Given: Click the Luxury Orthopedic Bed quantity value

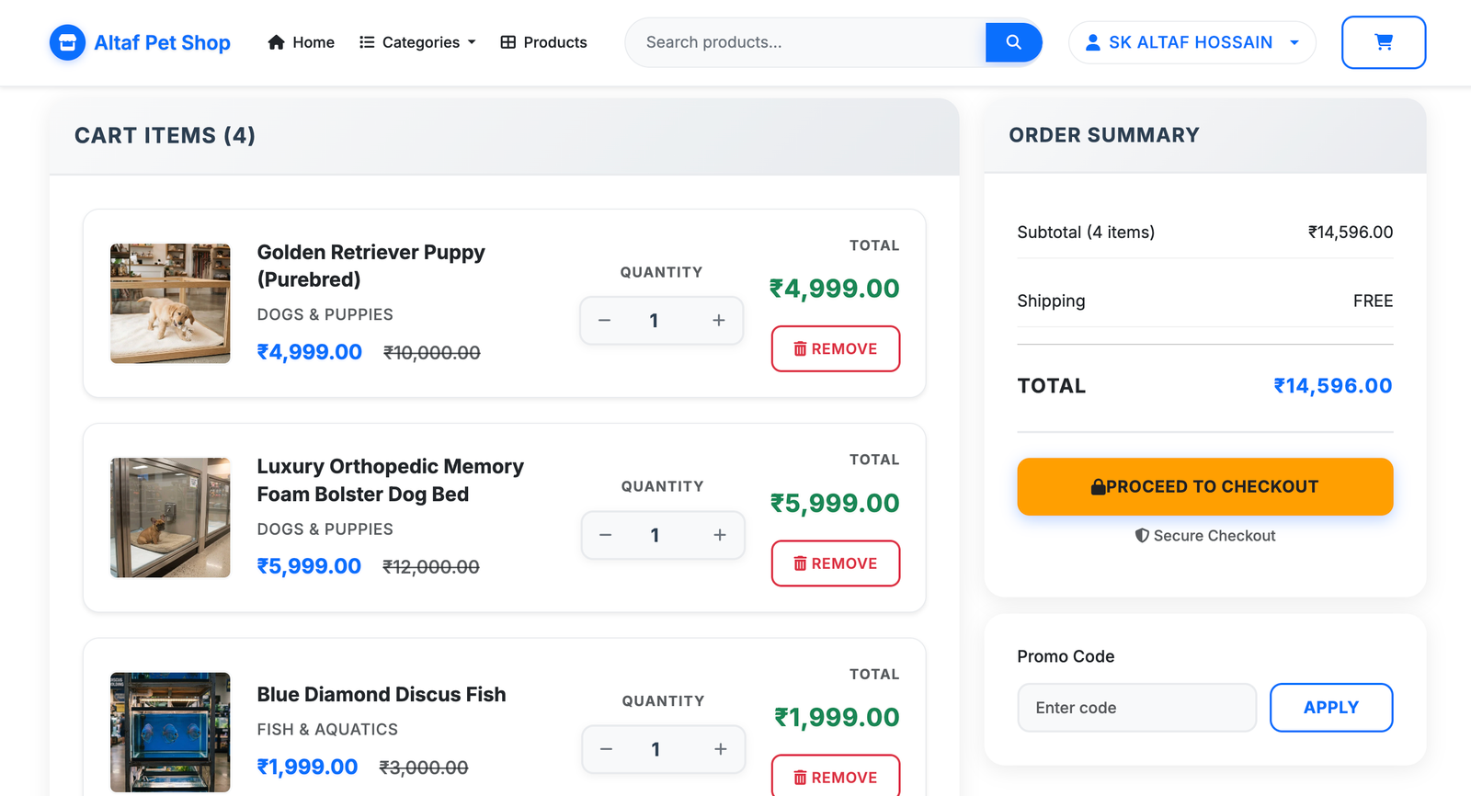Looking at the screenshot, I should 655,535.
